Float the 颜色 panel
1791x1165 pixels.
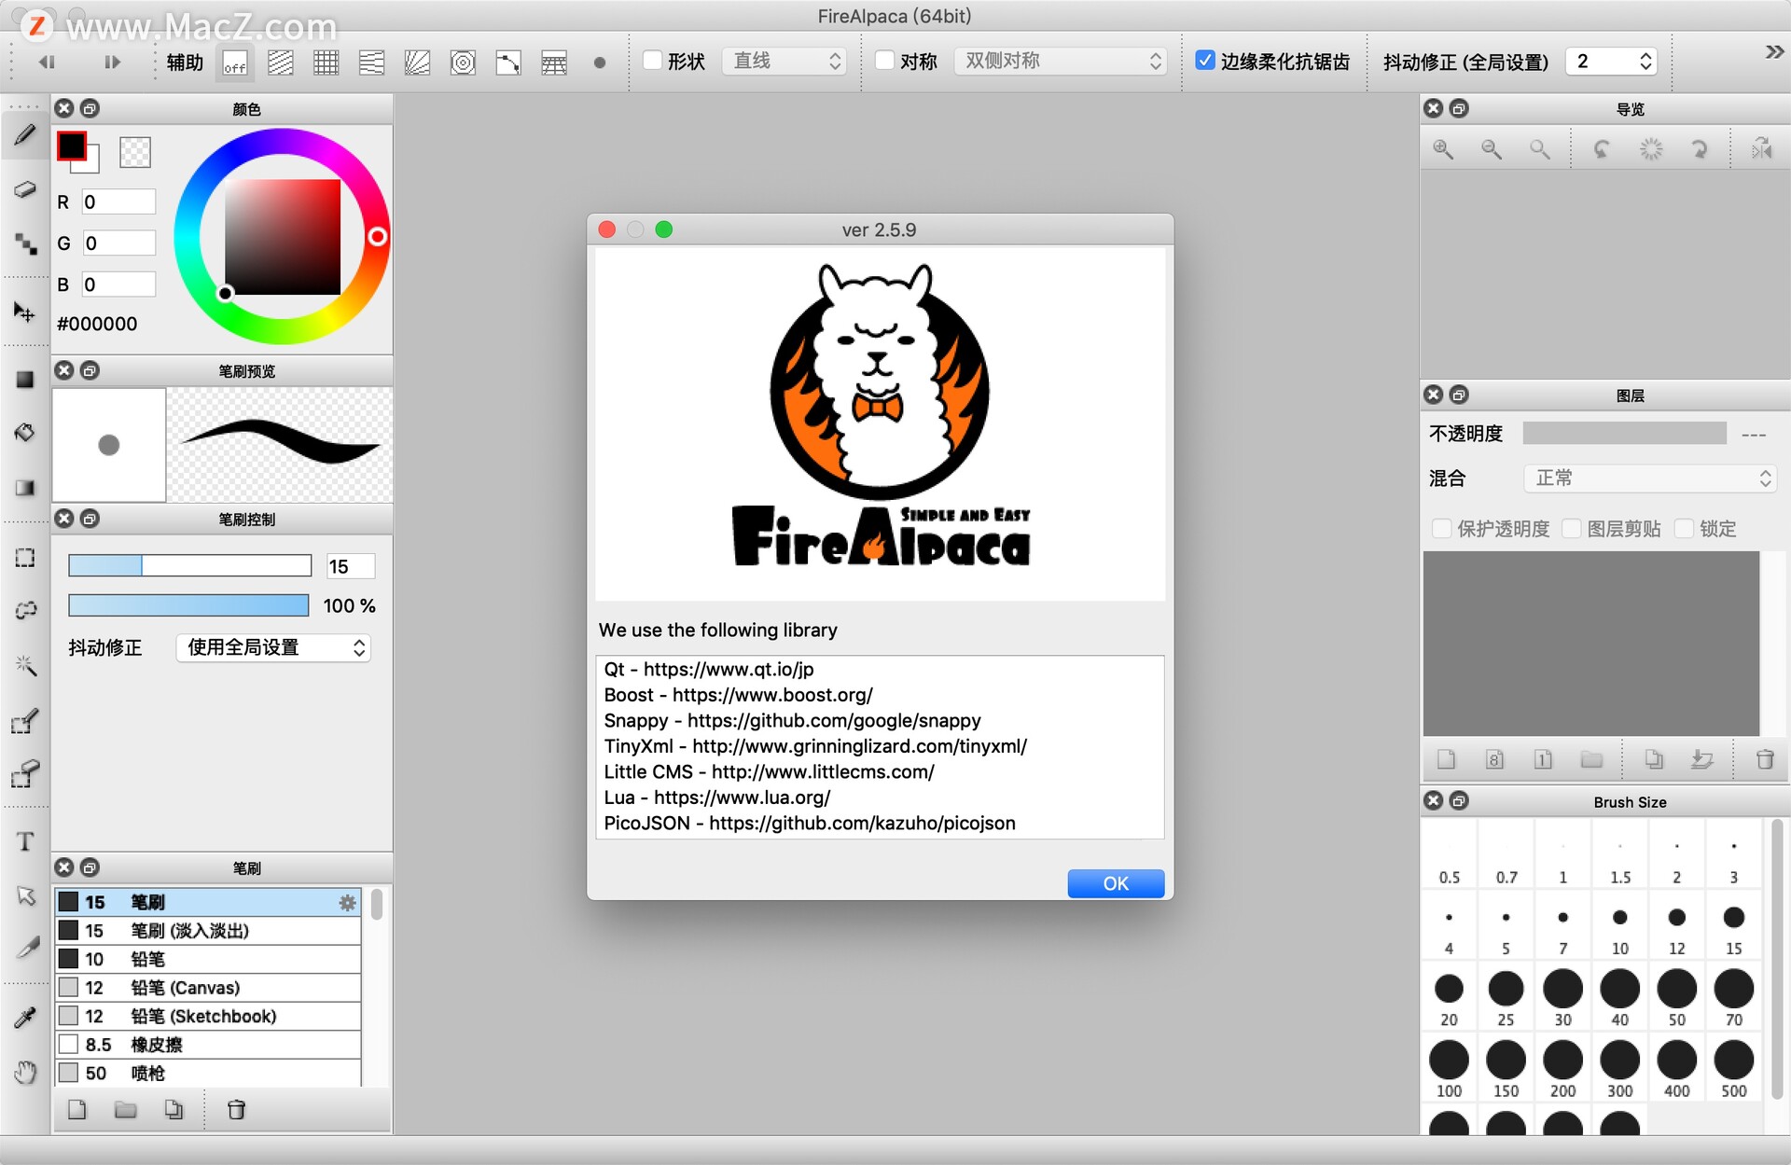(90, 109)
